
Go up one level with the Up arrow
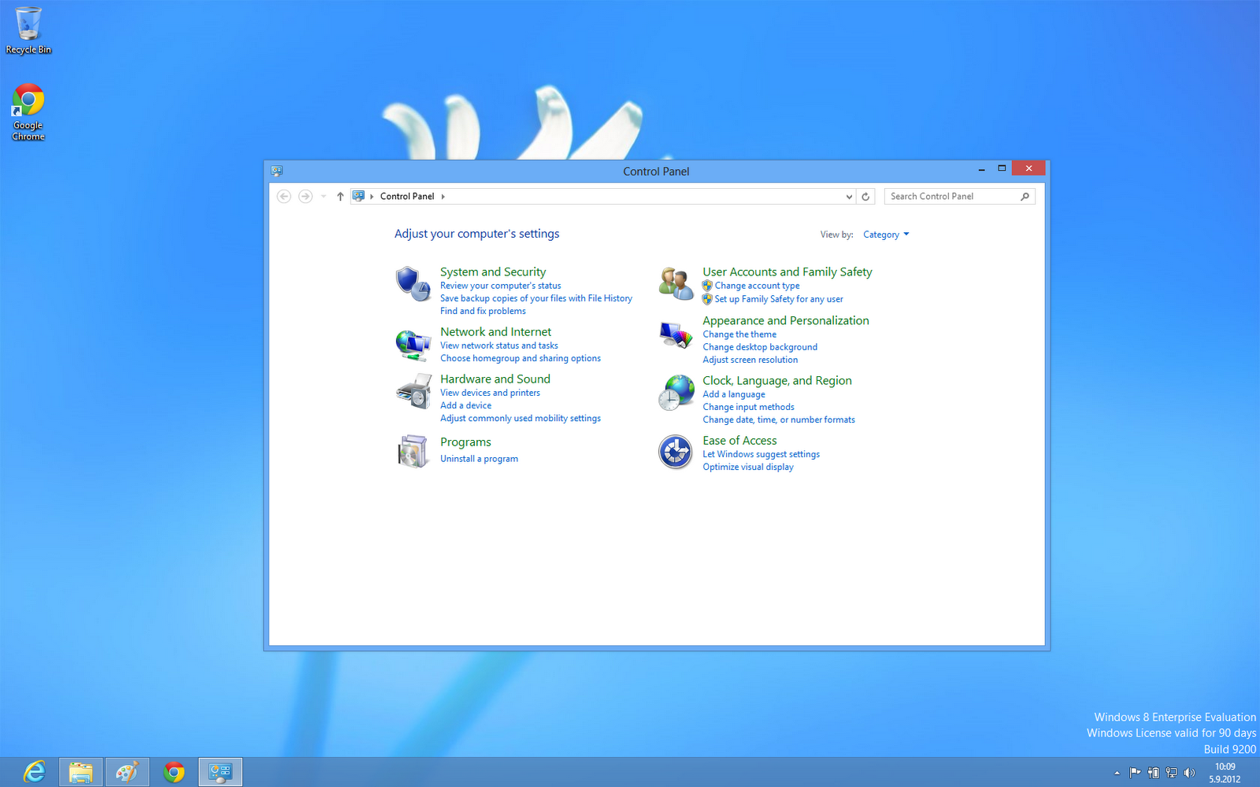(340, 197)
